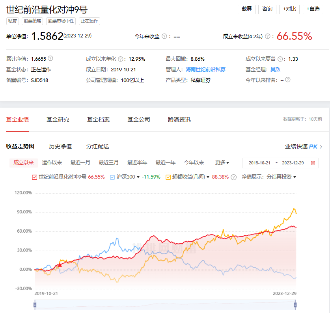330x313 pixels.
Task: Open the 海南世纪前沿私募 manager link
Action: point(205,69)
